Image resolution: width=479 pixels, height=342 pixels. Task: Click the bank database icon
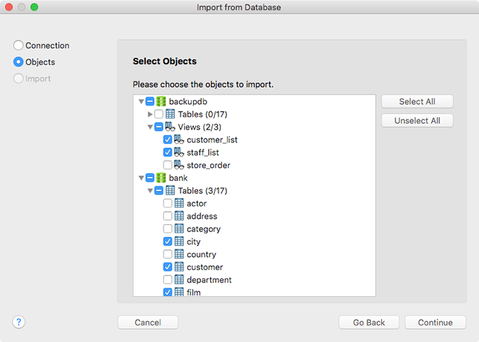point(161,178)
